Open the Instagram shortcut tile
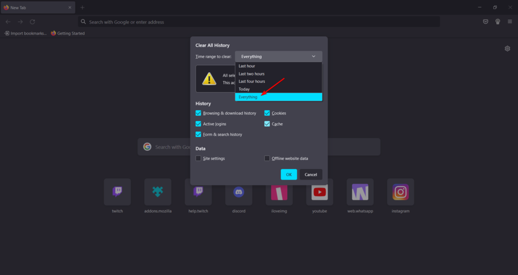The height and width of the screenshot is (275, 518). tap(401, 192)
